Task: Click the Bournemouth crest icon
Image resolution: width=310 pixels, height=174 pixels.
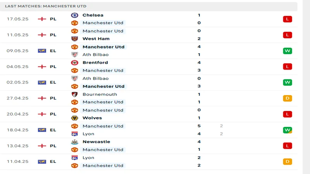Action: 74,94
